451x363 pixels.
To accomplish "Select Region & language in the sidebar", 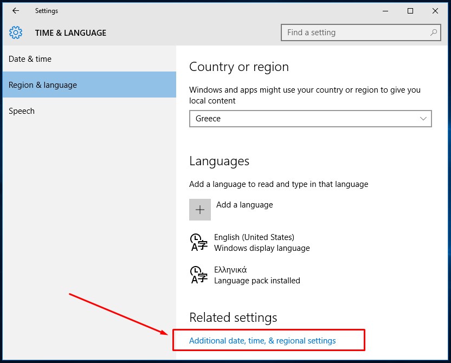I will (89, 85).
